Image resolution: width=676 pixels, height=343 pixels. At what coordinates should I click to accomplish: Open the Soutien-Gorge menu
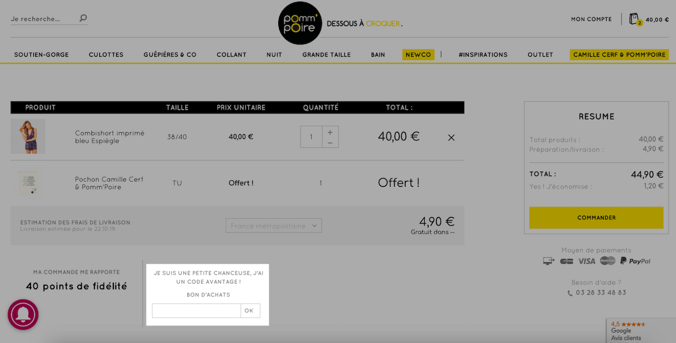click(x=42, y=55)
